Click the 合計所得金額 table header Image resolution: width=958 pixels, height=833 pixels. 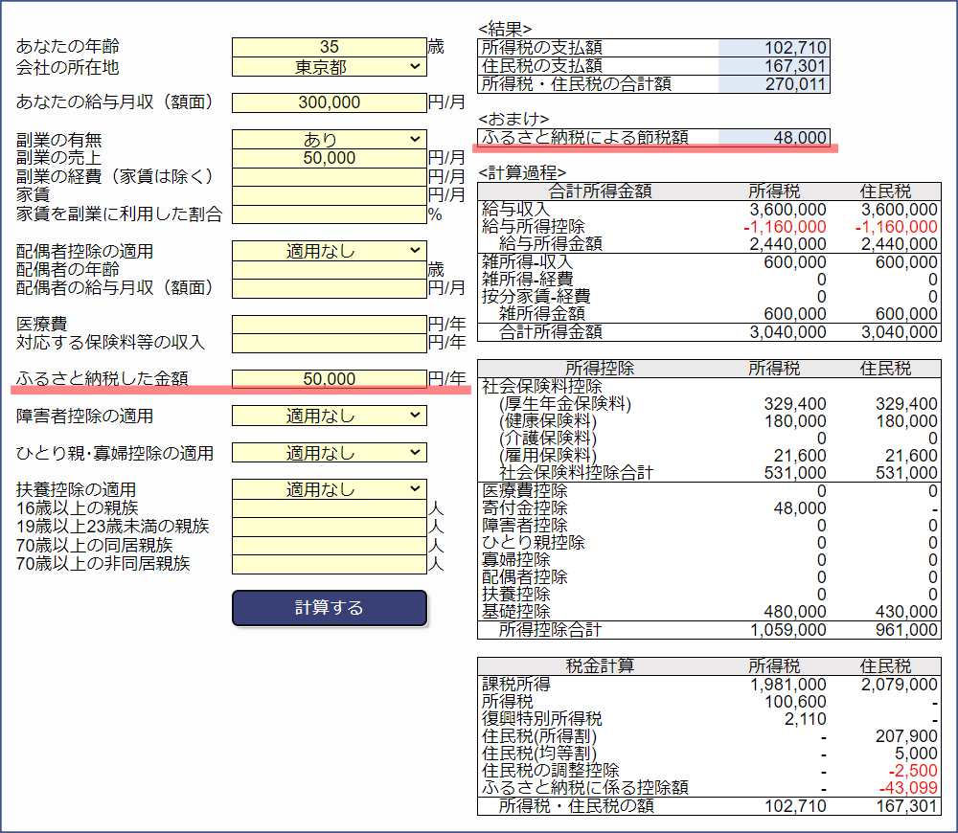600,191
